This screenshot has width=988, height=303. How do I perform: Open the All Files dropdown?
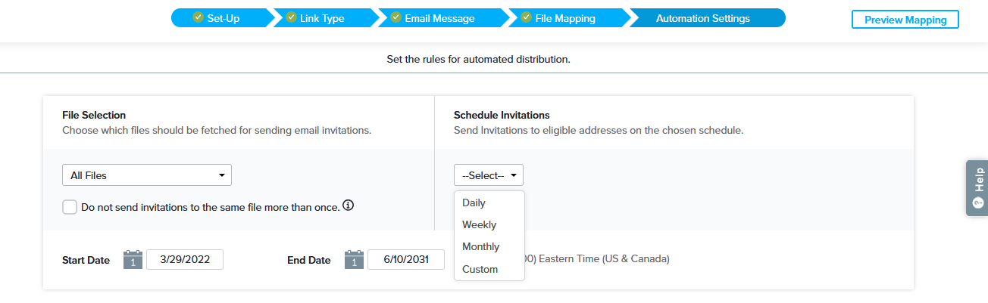(146, 175)
